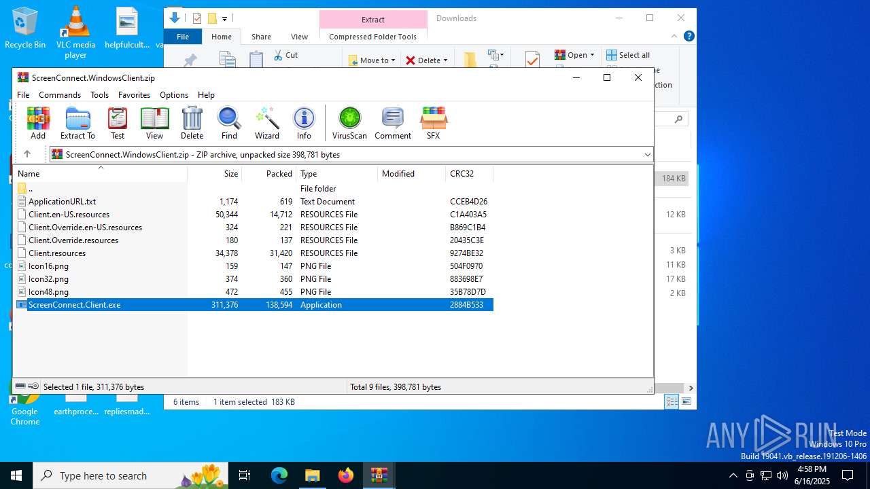This screenshot has width=870, height=489.
Task: Click the Add toolbar icon in WinRAR
Action: pos(38,124)
